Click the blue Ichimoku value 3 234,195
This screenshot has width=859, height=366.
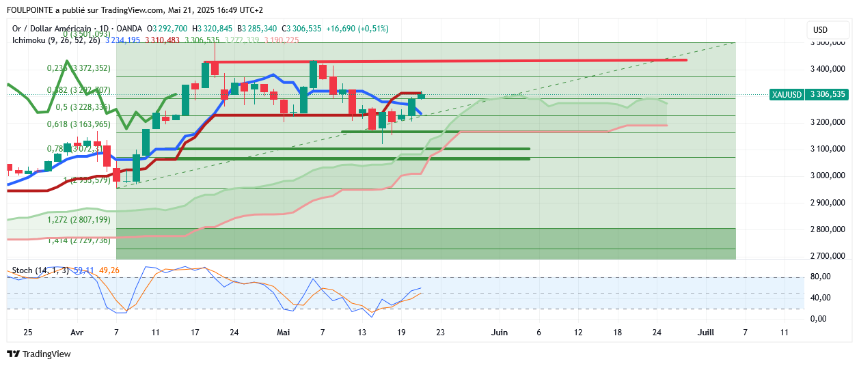point(123,40)
